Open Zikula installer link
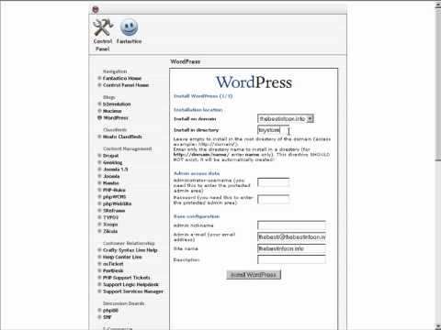Screen dimensions: 441x330 pyautogui.click(x=110, y=231)
